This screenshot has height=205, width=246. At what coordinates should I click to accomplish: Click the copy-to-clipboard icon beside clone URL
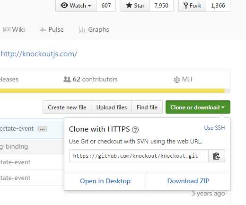(217, 156)
